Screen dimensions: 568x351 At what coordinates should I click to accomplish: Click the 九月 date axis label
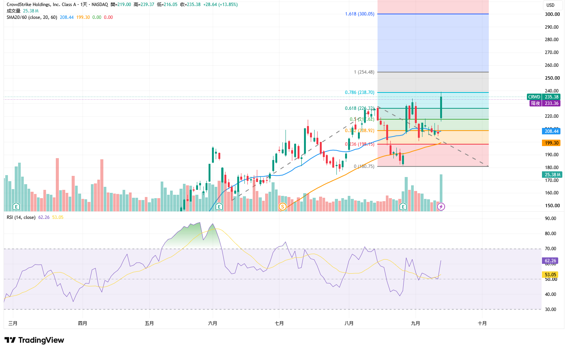pos(416,323)
